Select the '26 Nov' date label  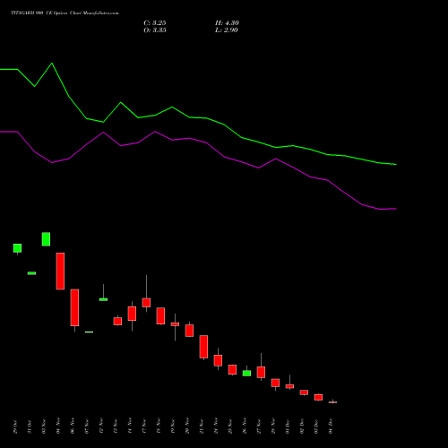[245, 426]
